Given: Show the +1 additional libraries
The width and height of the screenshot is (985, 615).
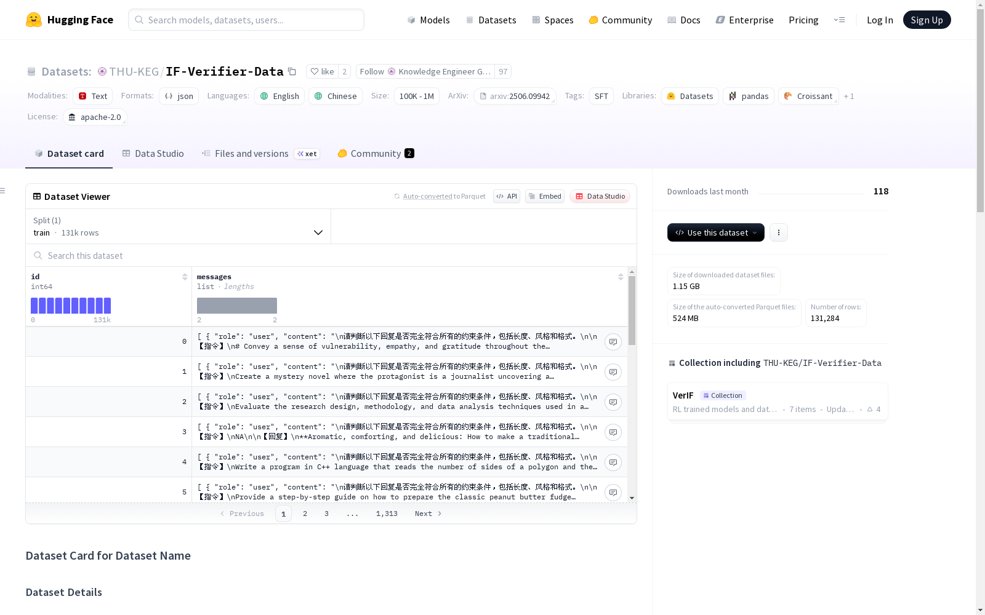Looking at the screenshot, I should 849,96.
